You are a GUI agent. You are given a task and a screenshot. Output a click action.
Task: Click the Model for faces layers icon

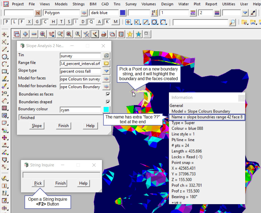pyautogui.click(x=106, y=79)
